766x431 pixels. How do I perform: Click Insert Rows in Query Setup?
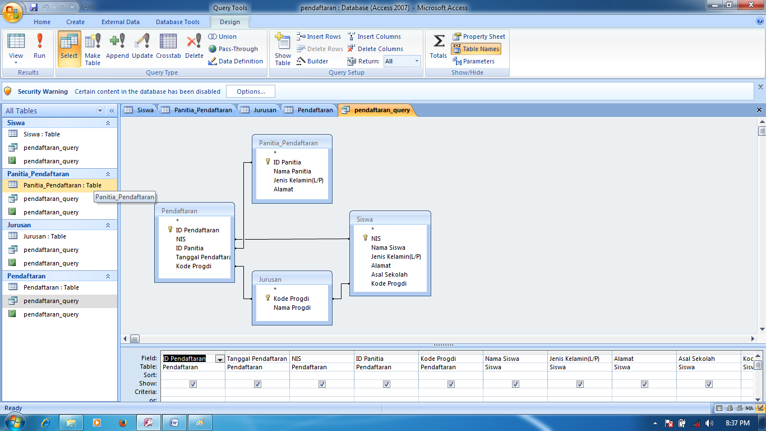click(x=319, y=36)
